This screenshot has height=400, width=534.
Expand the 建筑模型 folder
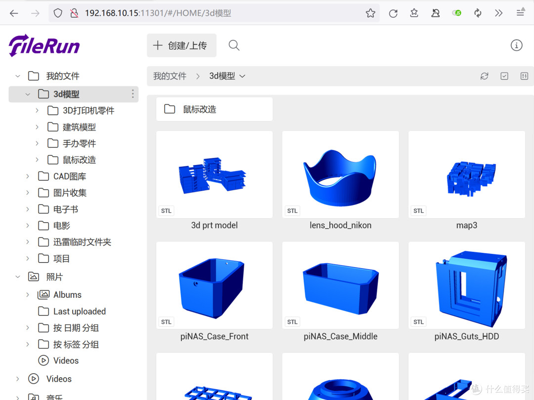point(37,127)
